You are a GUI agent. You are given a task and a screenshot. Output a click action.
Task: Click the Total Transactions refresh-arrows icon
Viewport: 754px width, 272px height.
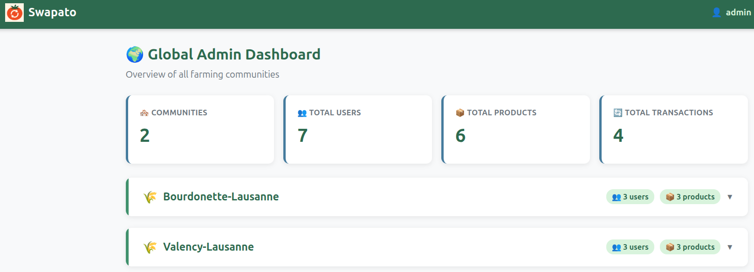618,113
